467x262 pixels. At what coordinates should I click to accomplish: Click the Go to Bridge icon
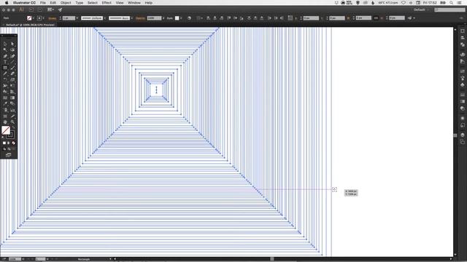click(31, 9)
